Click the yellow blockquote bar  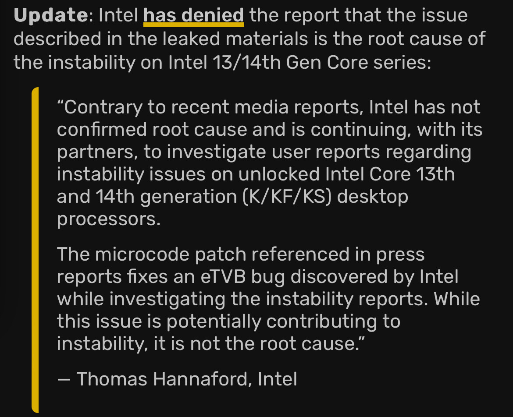pos(36,250)
